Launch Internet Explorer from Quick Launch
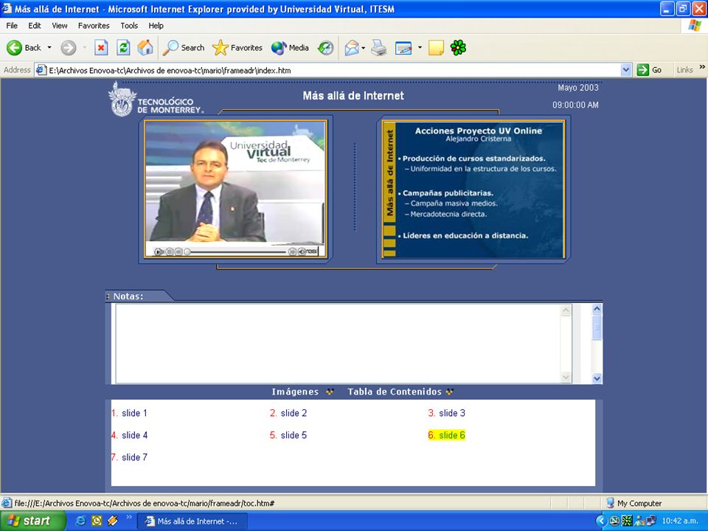The image size is (708, 531). point(81,521)
